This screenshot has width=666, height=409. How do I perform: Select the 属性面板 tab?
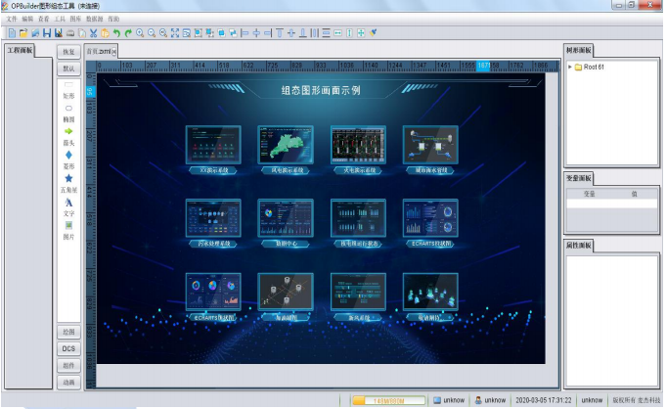[x=579, y=246]
